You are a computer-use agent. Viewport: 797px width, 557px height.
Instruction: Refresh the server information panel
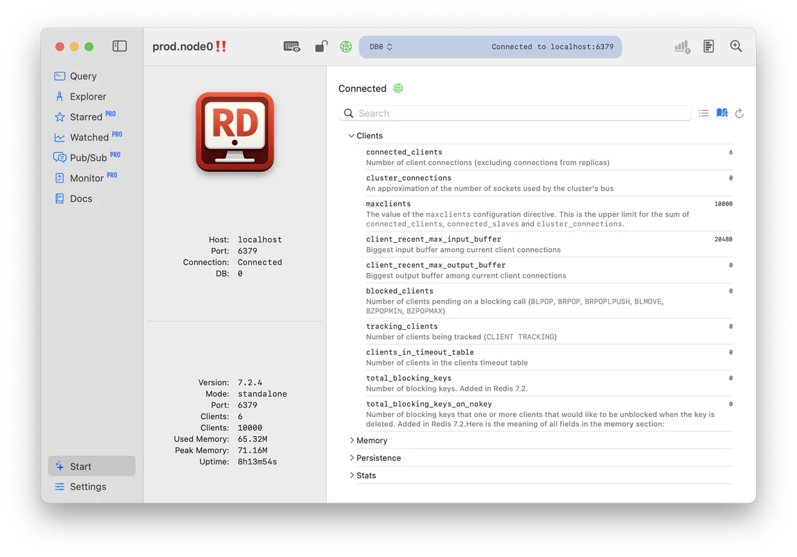739,112
